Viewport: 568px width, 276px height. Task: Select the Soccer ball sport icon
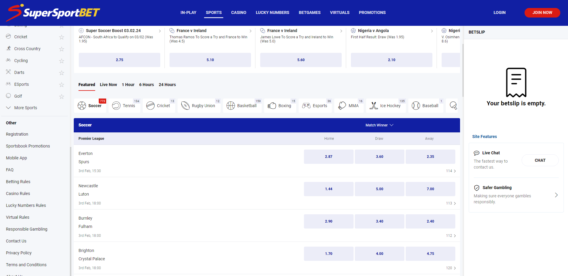coord(82,106)
